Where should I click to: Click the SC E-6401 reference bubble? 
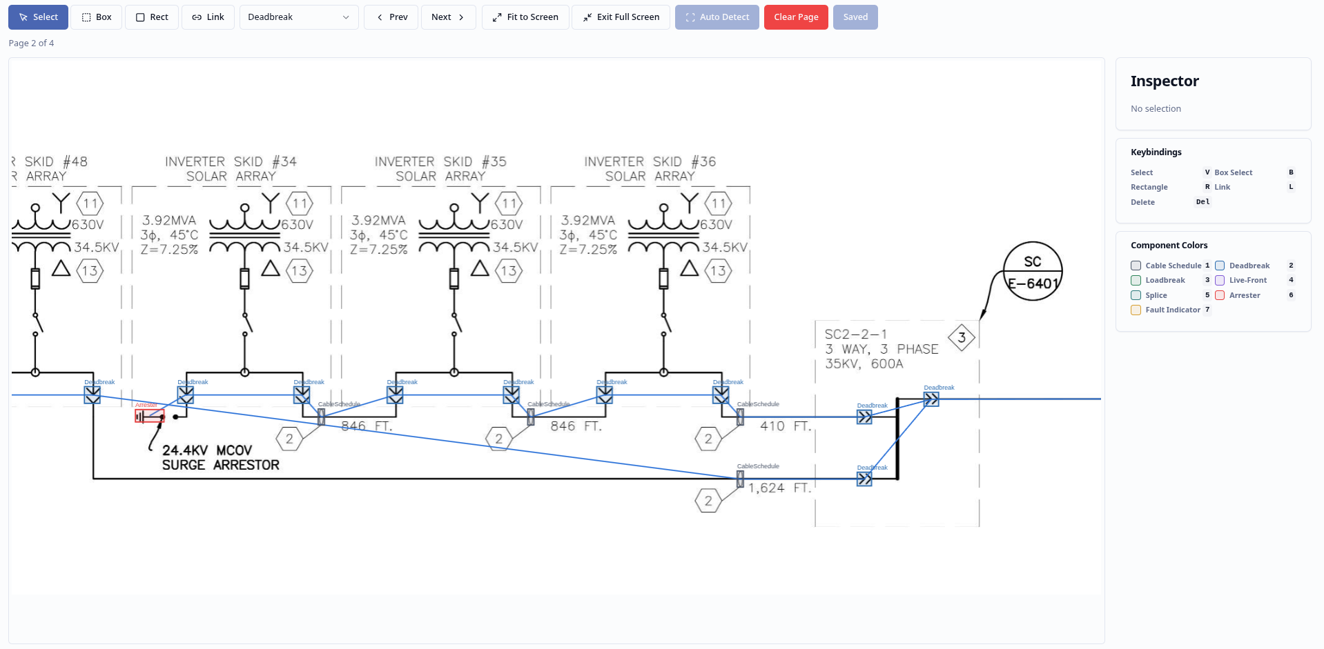1033,271
